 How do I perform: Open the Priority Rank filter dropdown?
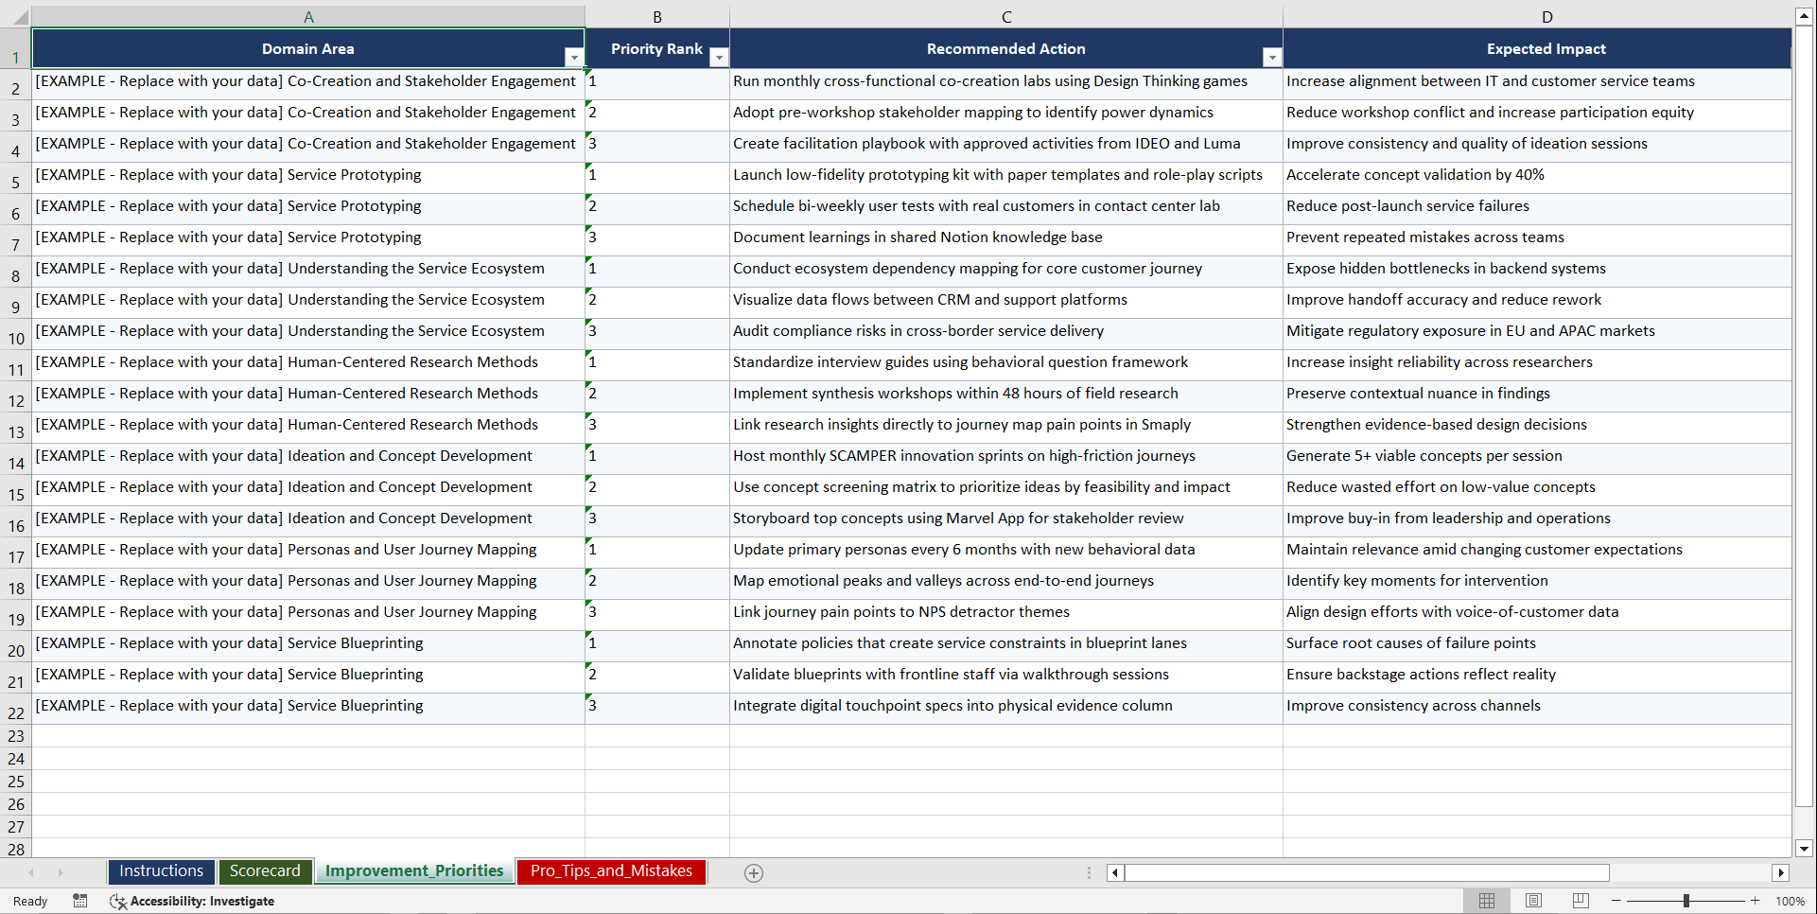click(719, 57)
